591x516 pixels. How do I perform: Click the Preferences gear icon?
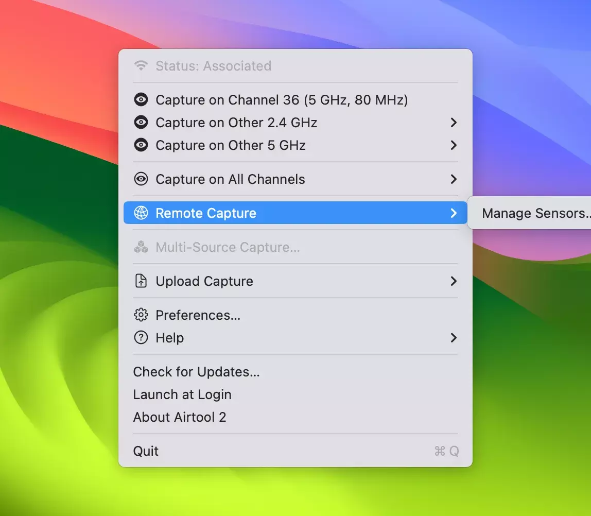[x=141, y=315]
